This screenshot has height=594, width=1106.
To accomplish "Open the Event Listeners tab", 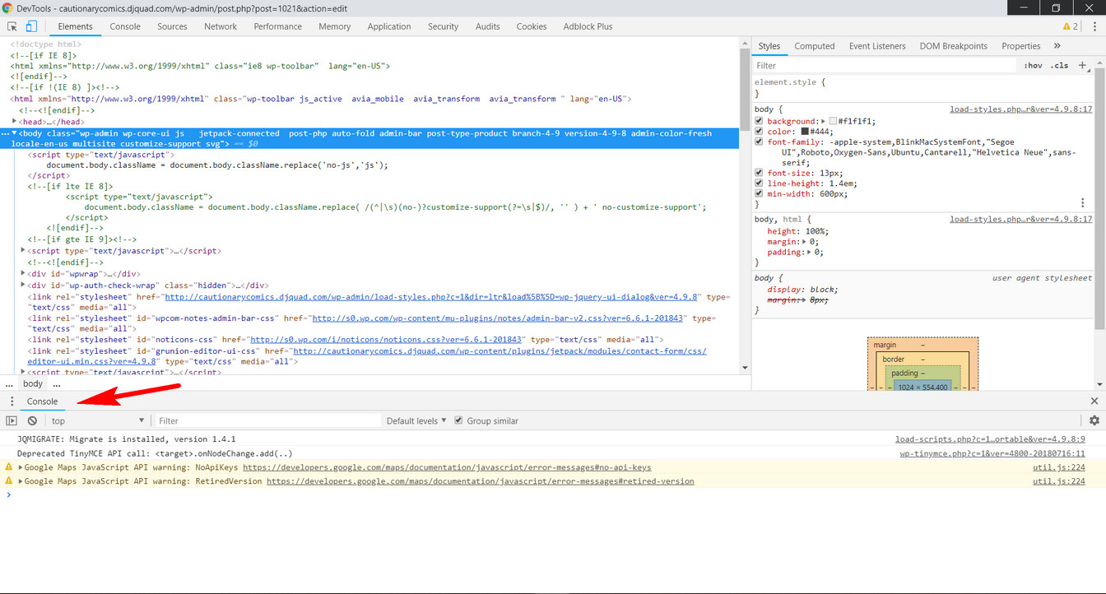I will [877, 46].
